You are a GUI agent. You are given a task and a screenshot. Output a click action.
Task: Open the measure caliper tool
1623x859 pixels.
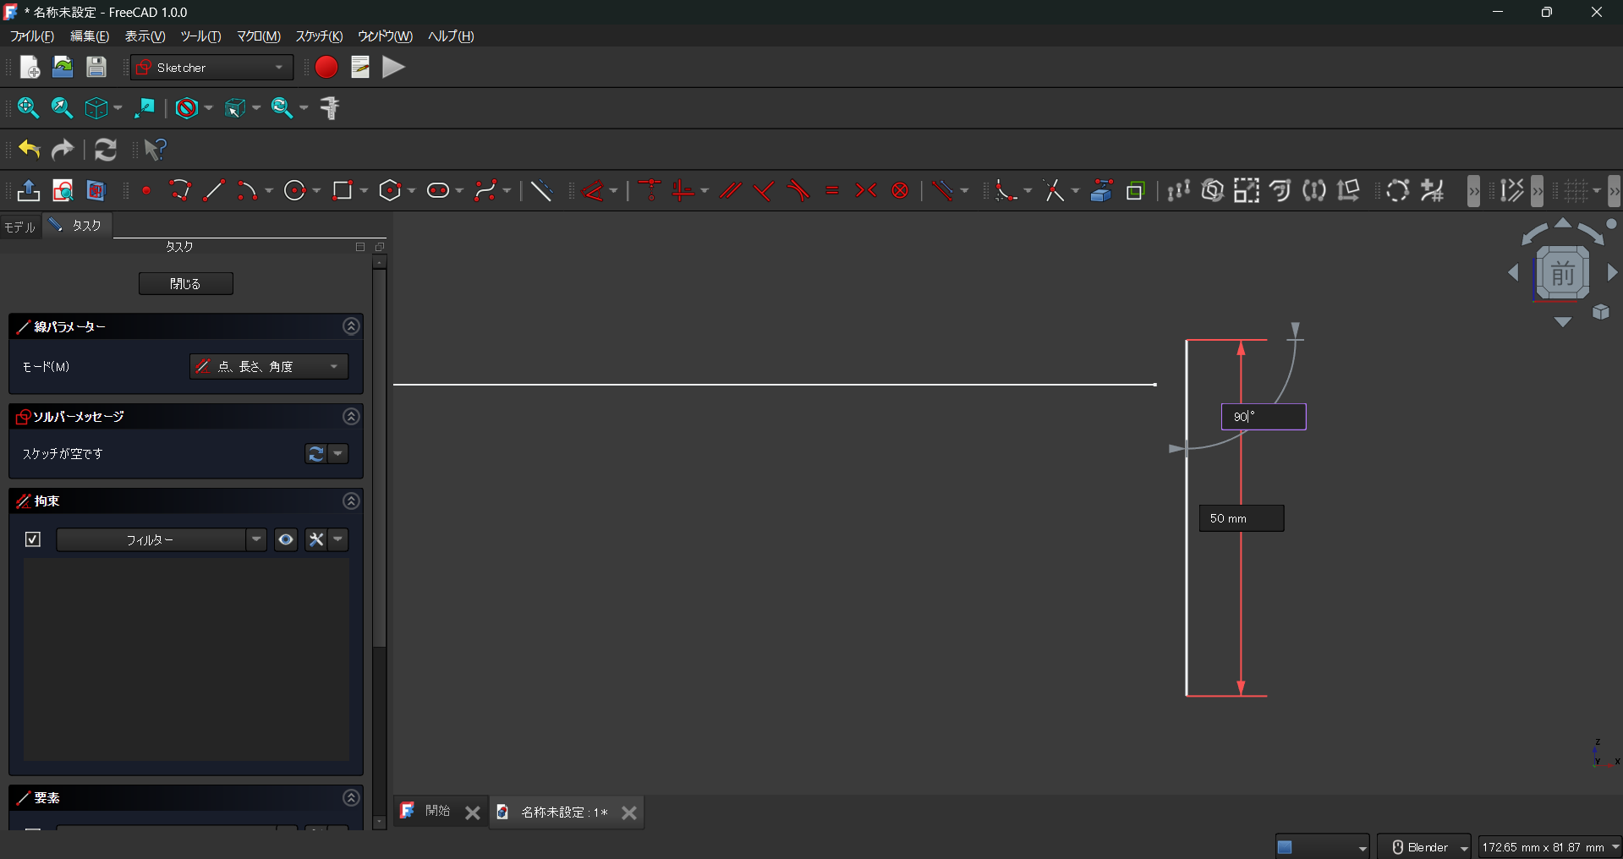330,108
